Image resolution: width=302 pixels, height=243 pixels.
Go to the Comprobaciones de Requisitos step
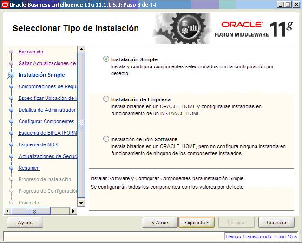click(x=48, y=86)
